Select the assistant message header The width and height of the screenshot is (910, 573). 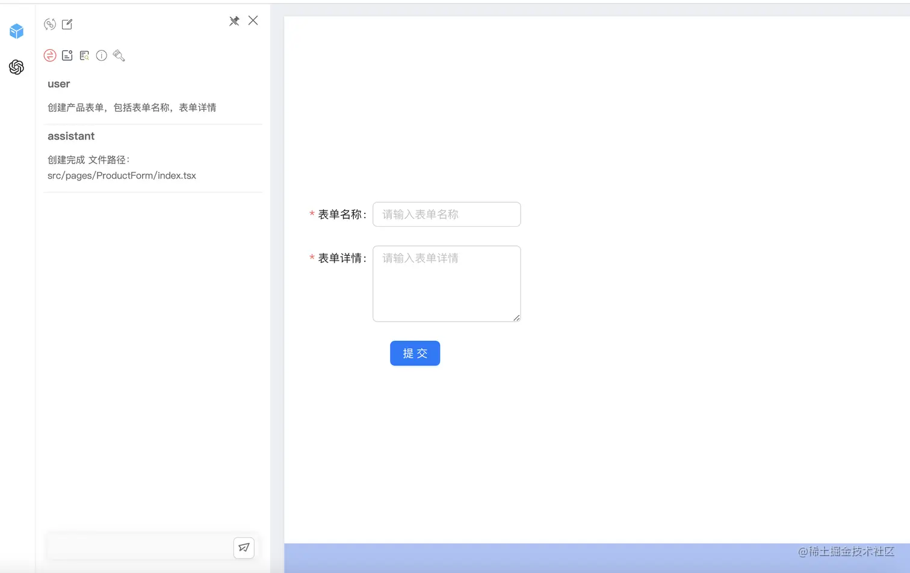pos(71,136)
